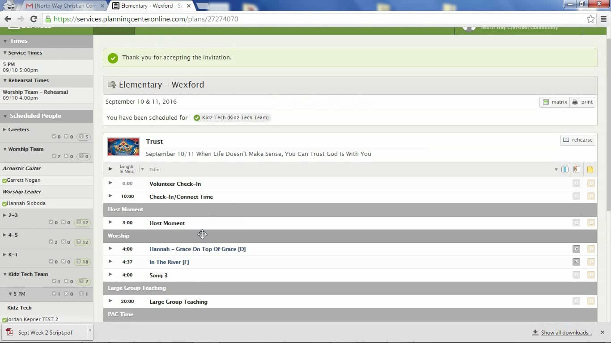Click the print button
Screen dimensions: 611x343
[x=582, y=102]
